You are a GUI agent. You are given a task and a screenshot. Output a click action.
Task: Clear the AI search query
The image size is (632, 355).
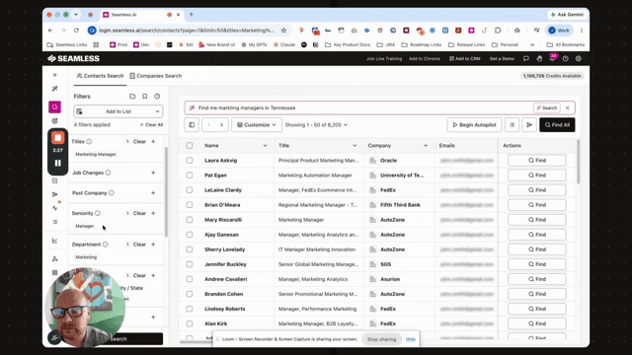568,107
